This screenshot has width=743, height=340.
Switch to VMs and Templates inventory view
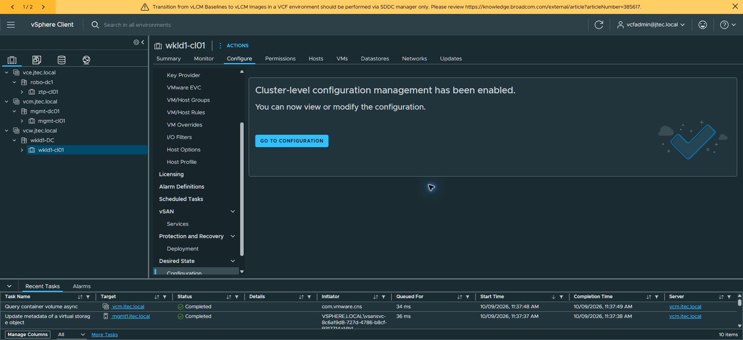[37, 60]
